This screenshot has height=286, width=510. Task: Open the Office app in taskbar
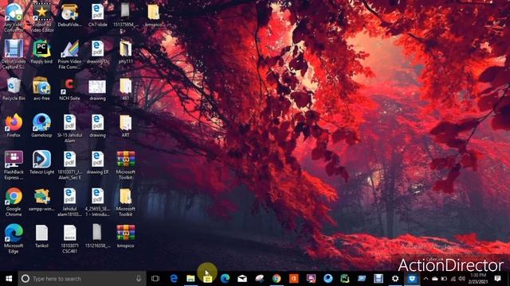(x=294, y=279)
